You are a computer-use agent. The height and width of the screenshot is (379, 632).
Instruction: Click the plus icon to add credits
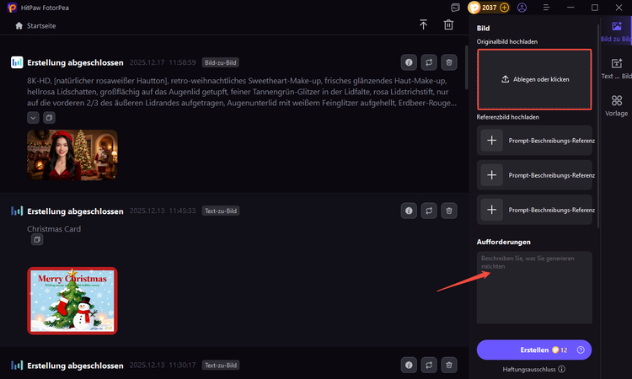pyautogui.click(x=505, y=7)
